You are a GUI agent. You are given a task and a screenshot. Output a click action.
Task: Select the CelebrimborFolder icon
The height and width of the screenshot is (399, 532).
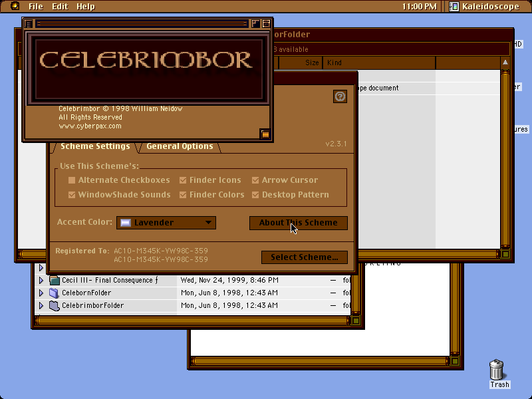[x=55, y=305]
